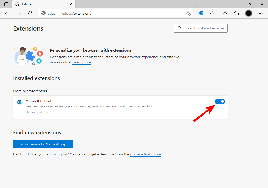The image size is (268, 188).
Task: Open the Favorites list icon
Action: point(225,13)
